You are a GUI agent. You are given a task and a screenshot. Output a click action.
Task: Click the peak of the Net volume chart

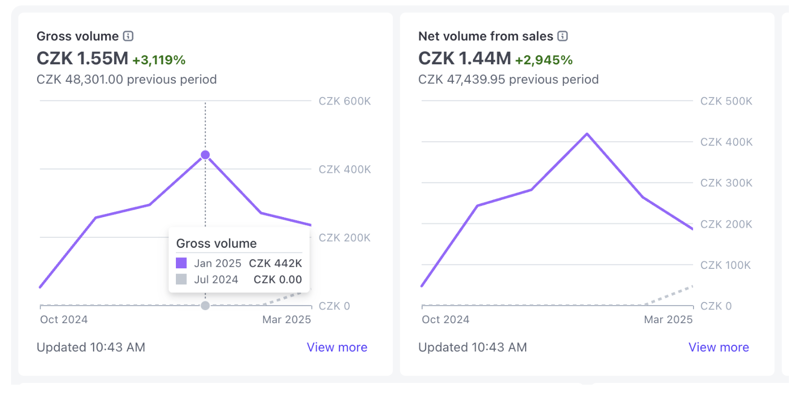(x=587, y=134)
